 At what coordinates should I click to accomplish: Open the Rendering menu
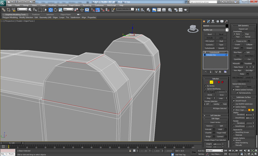coord(87,5)
